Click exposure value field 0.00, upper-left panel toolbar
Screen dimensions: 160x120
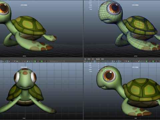pos(38,61)
